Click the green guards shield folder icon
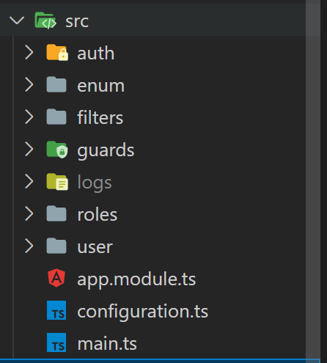Image resolution: width=327 pixels, height=363 pixels. [57, 150]
